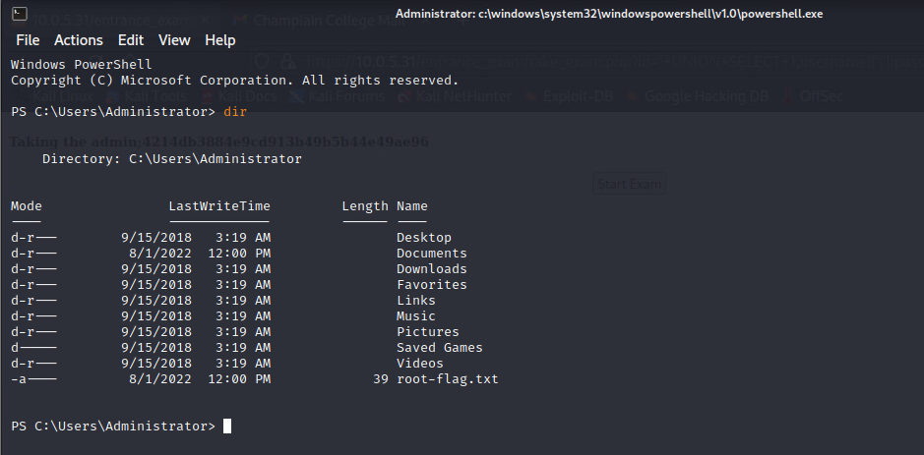
Task: Open the Actions menu
Action: tap(78, 40)
